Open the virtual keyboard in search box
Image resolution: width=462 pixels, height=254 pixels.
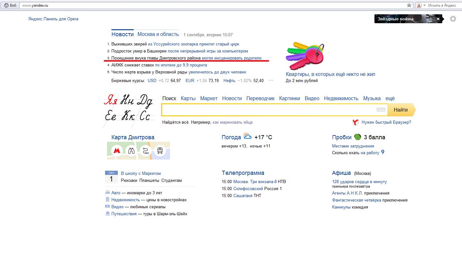pos(381,110)
